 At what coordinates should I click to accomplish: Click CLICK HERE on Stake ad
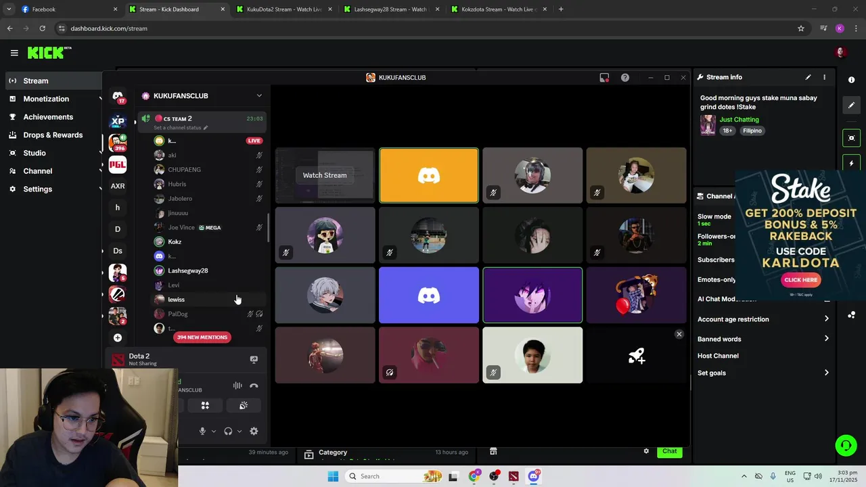pyautogui.click(x=801, y=279)
